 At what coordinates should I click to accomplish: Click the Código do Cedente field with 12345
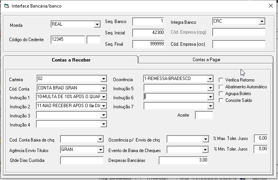point(68,40)
